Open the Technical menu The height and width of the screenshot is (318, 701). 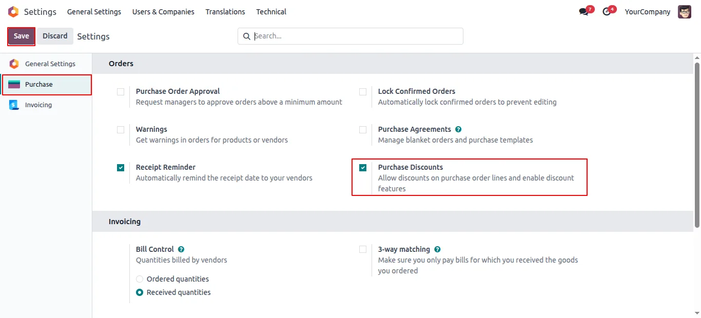coord(271,12)
